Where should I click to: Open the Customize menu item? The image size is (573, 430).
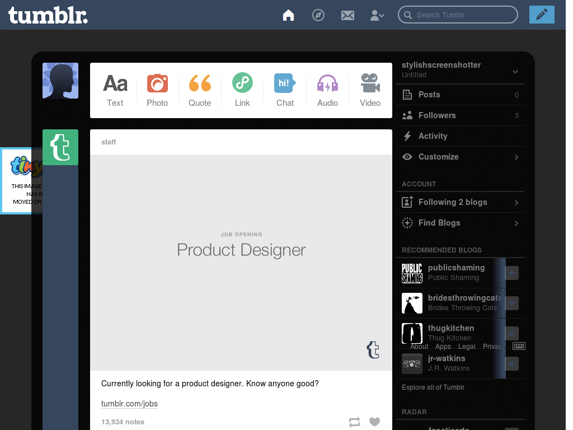point(460,157)
